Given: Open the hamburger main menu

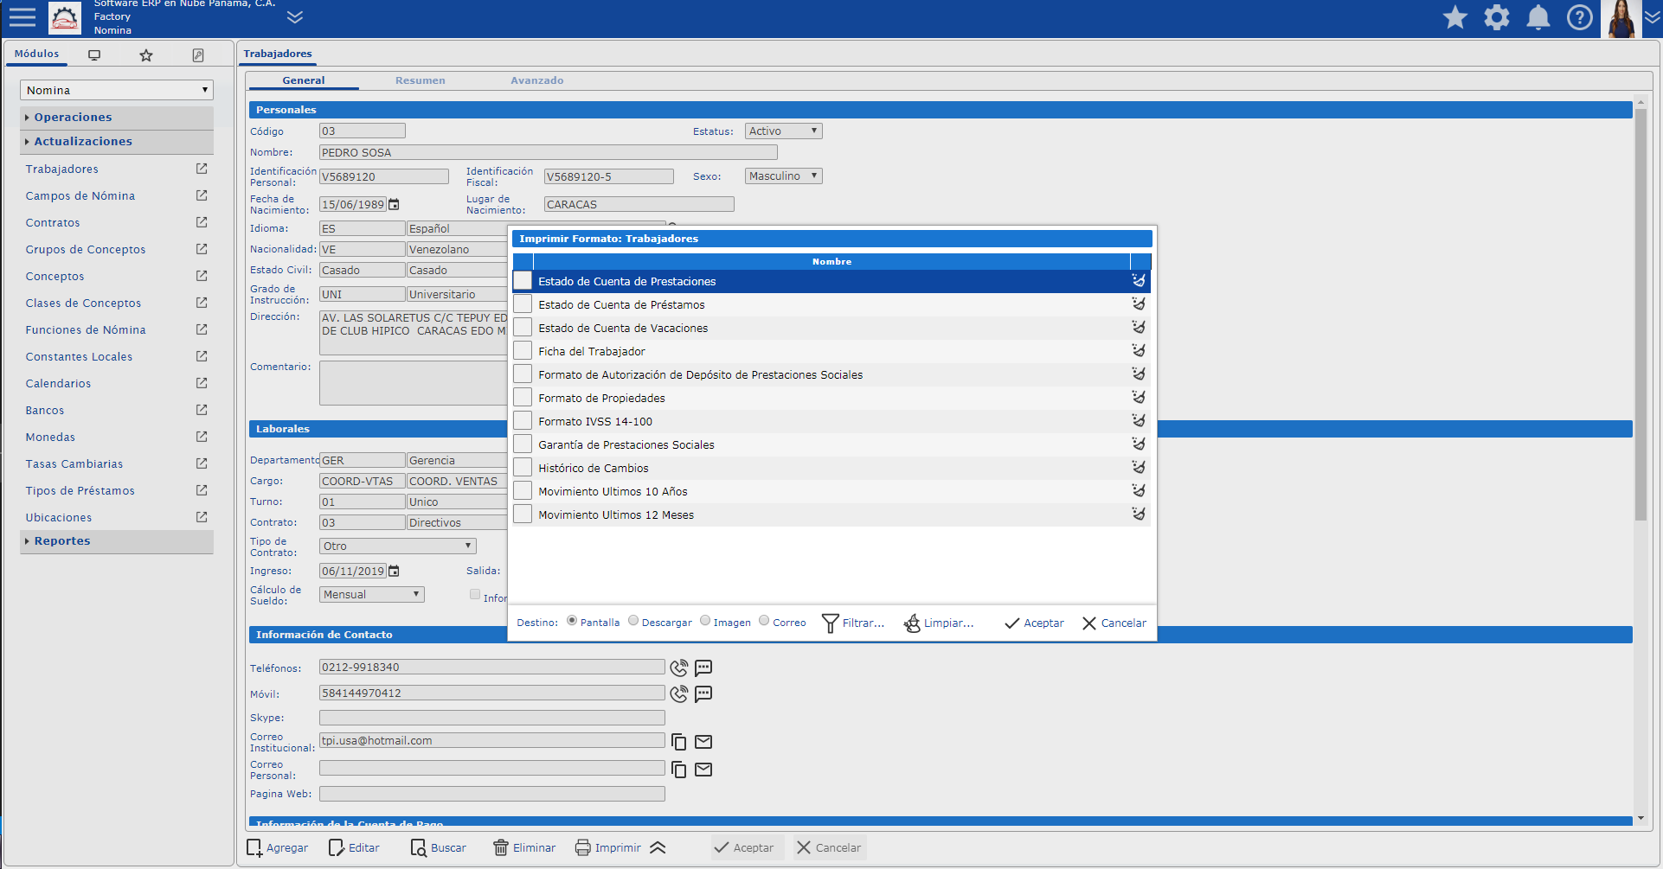Looking at the screenshot, I should (22, 17).
